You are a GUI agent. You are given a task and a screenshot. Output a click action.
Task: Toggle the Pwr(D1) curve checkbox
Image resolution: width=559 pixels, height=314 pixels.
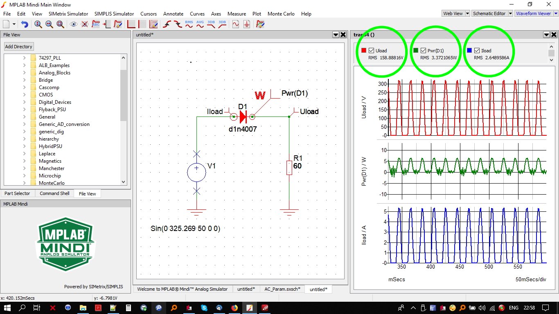click(x=424, y=51)
